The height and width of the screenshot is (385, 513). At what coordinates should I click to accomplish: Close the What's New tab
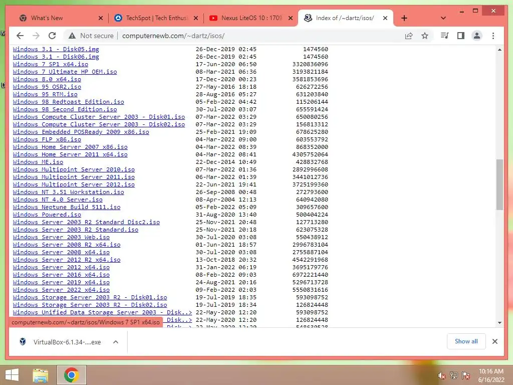coord(101,18)
